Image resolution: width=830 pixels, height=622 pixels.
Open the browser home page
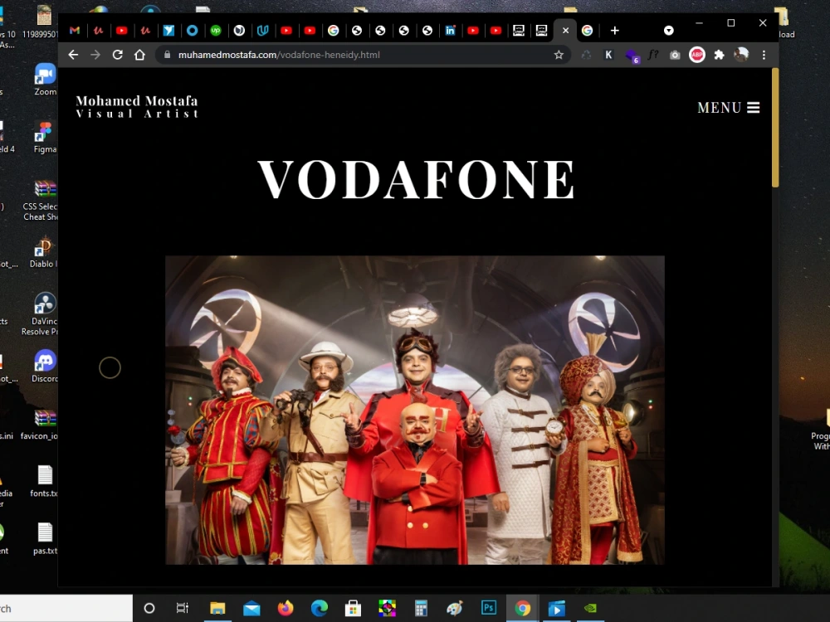coord(139,55)
